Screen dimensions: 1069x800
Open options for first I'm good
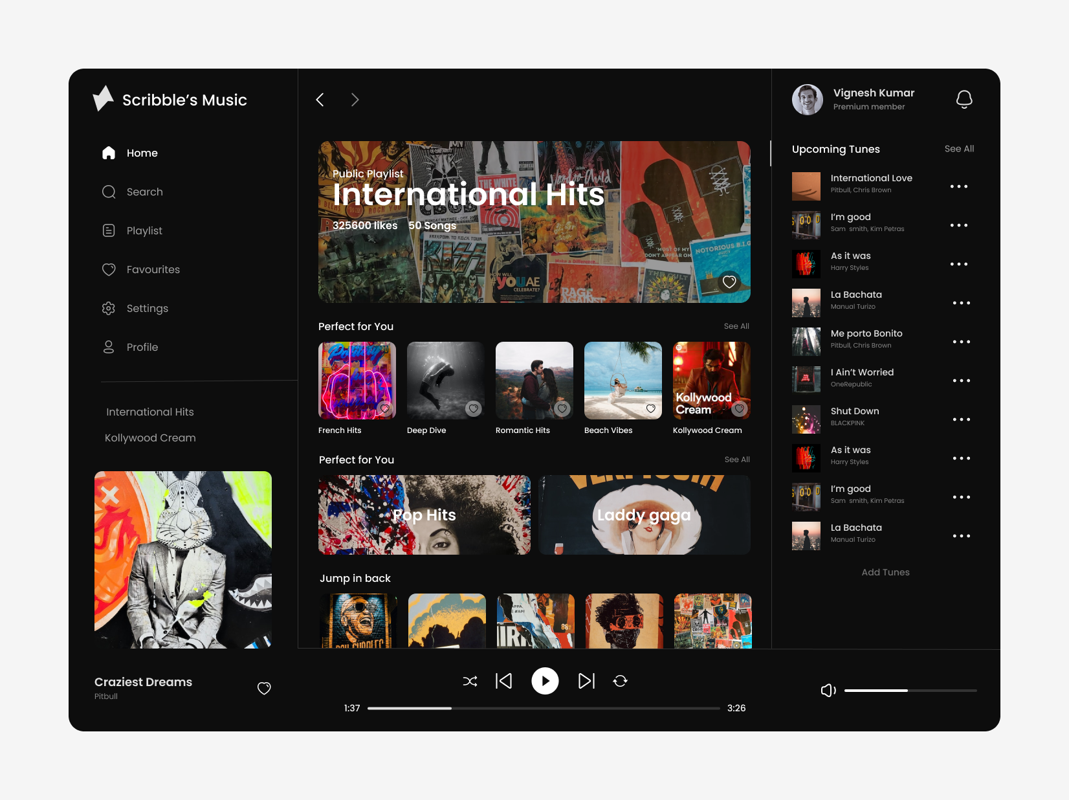959,225
